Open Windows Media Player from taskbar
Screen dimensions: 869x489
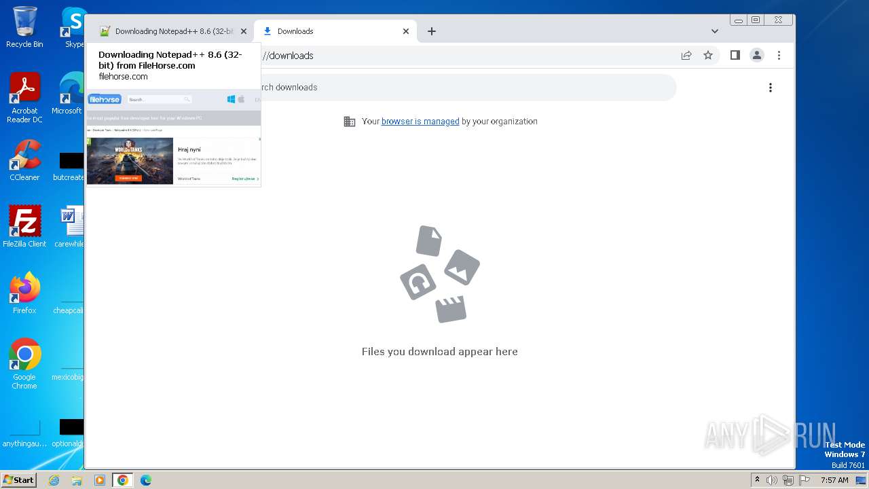click(x=100, y=480)
